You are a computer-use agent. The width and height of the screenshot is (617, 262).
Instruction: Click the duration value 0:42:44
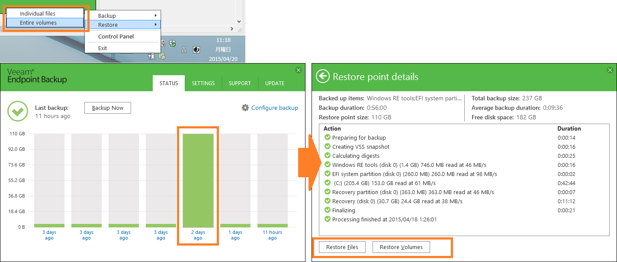pyautogui.click(x=566, y=183)
